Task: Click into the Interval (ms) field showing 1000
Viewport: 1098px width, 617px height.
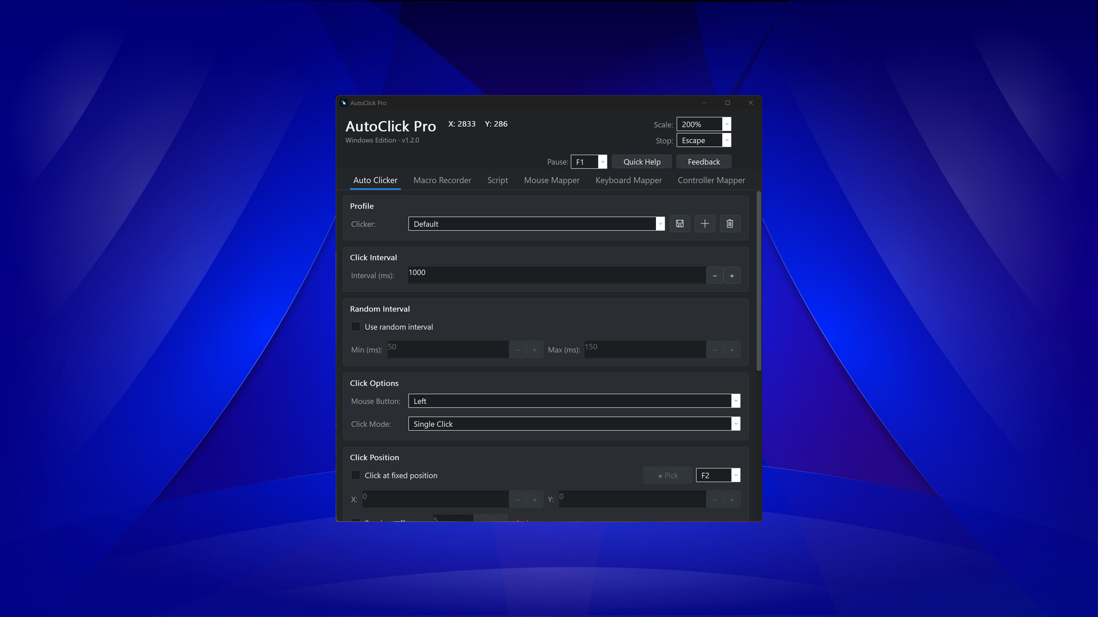Action: click(556, 275)
